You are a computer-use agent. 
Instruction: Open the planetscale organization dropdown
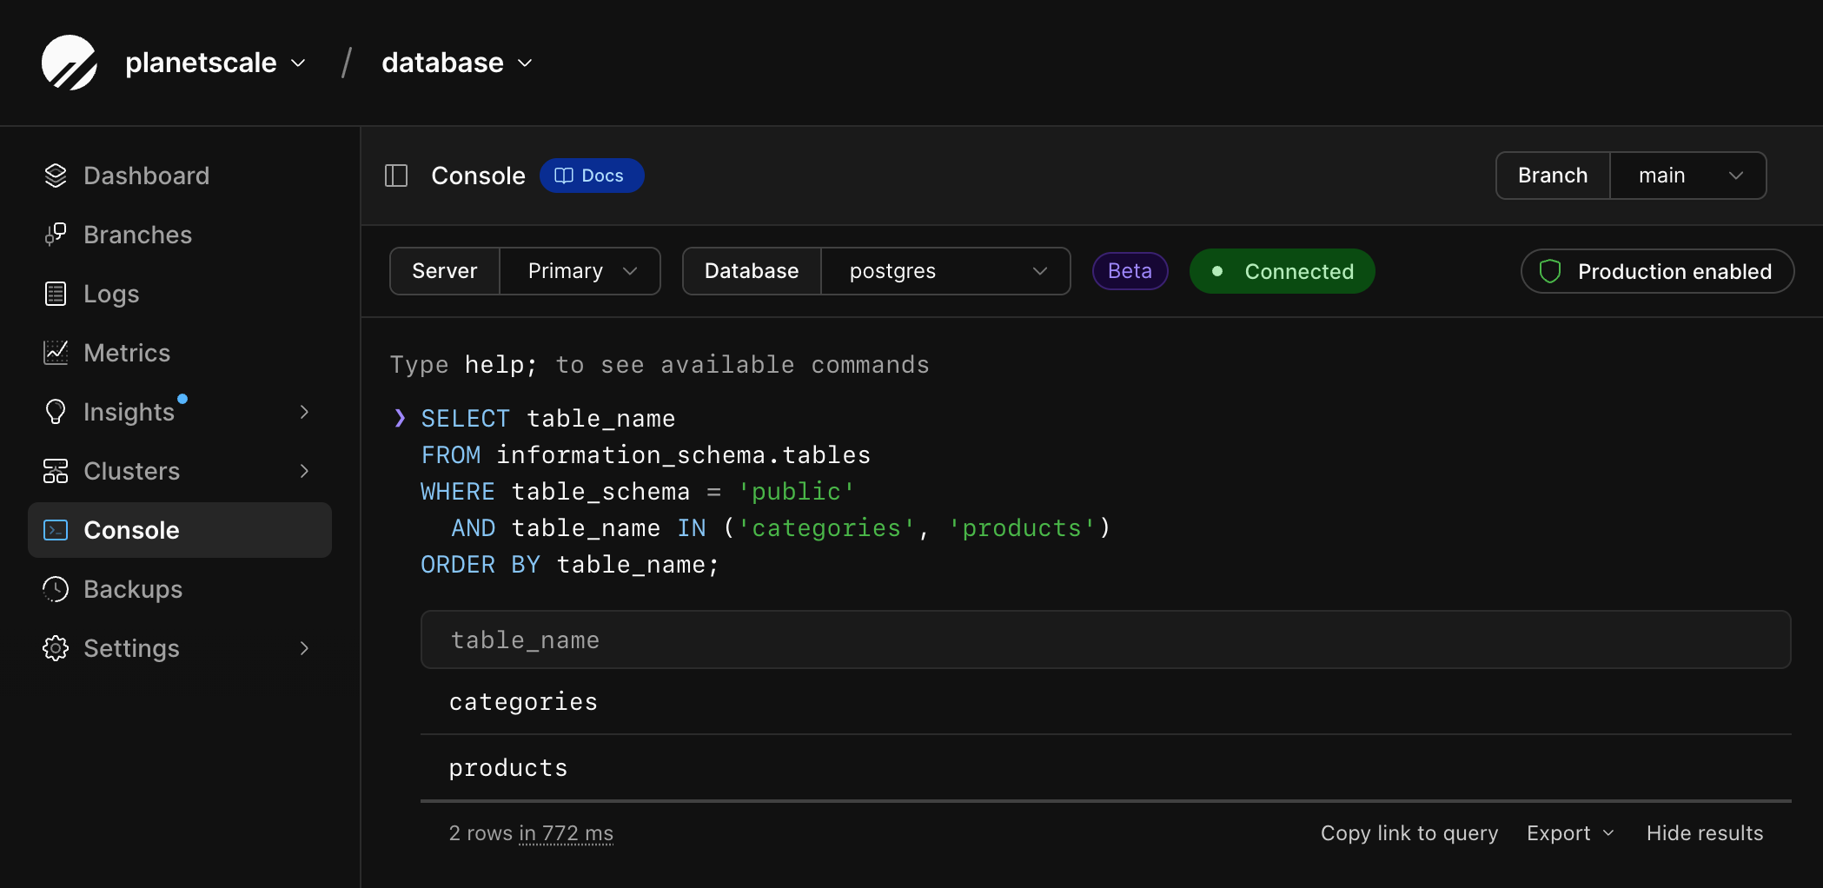[x=215, y=63]
